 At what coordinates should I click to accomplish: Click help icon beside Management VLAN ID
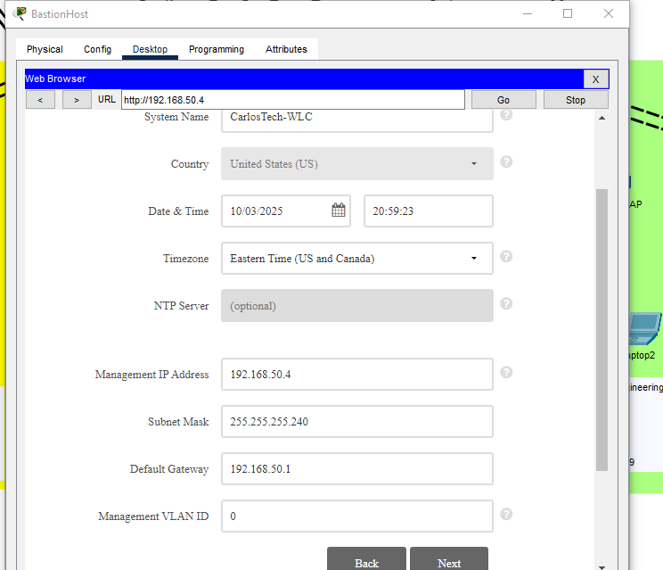coord(506,515)
